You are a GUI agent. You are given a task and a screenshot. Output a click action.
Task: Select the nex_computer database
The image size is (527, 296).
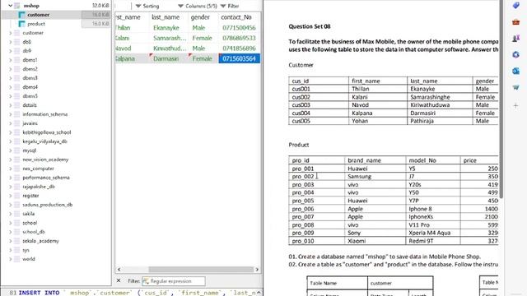coord(38,169)
